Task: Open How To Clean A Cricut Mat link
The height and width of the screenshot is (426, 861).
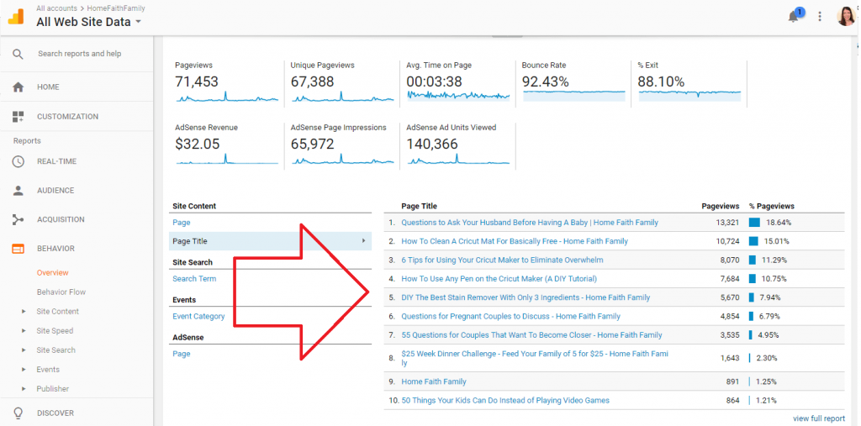Action: [515, 241]
